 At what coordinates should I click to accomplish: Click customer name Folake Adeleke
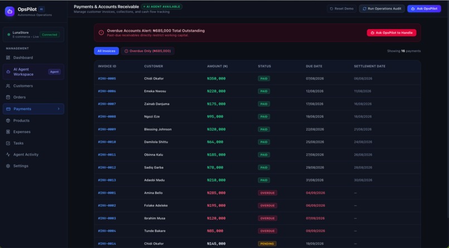[x=156, y=206]
